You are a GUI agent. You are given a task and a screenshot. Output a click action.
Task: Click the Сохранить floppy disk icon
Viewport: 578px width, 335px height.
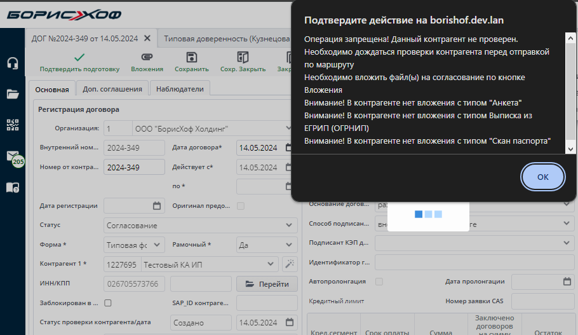191,58
